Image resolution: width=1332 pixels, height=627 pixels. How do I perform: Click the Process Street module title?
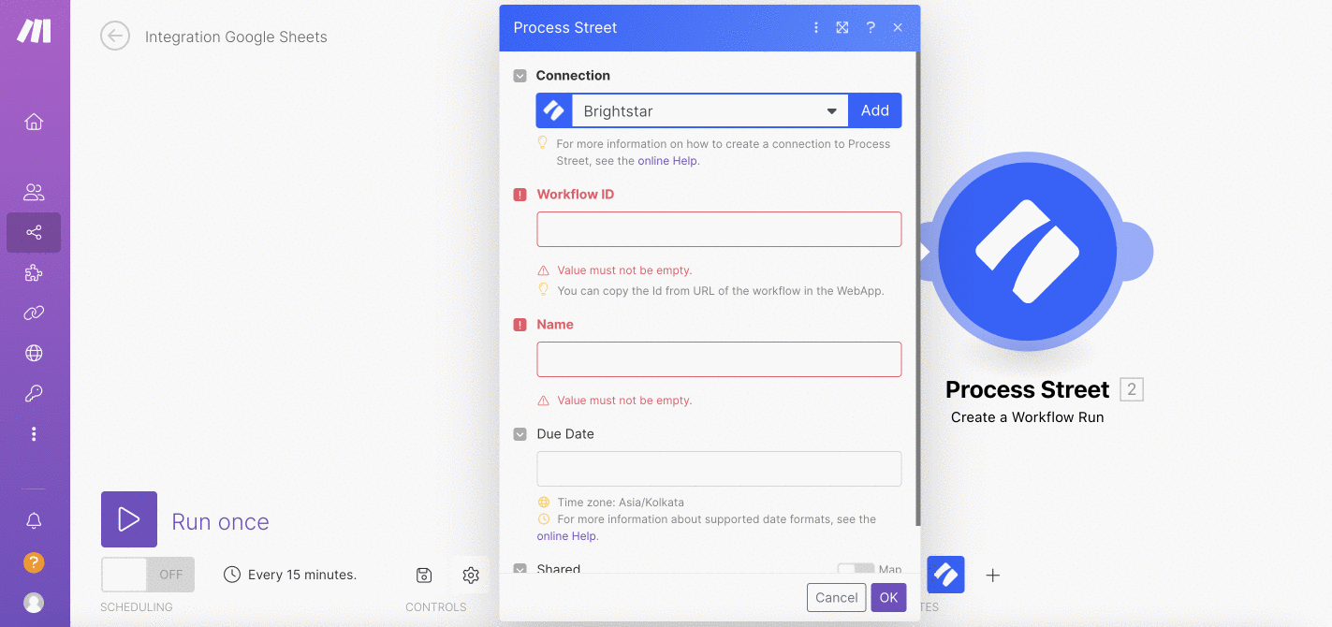[1028, 389]
